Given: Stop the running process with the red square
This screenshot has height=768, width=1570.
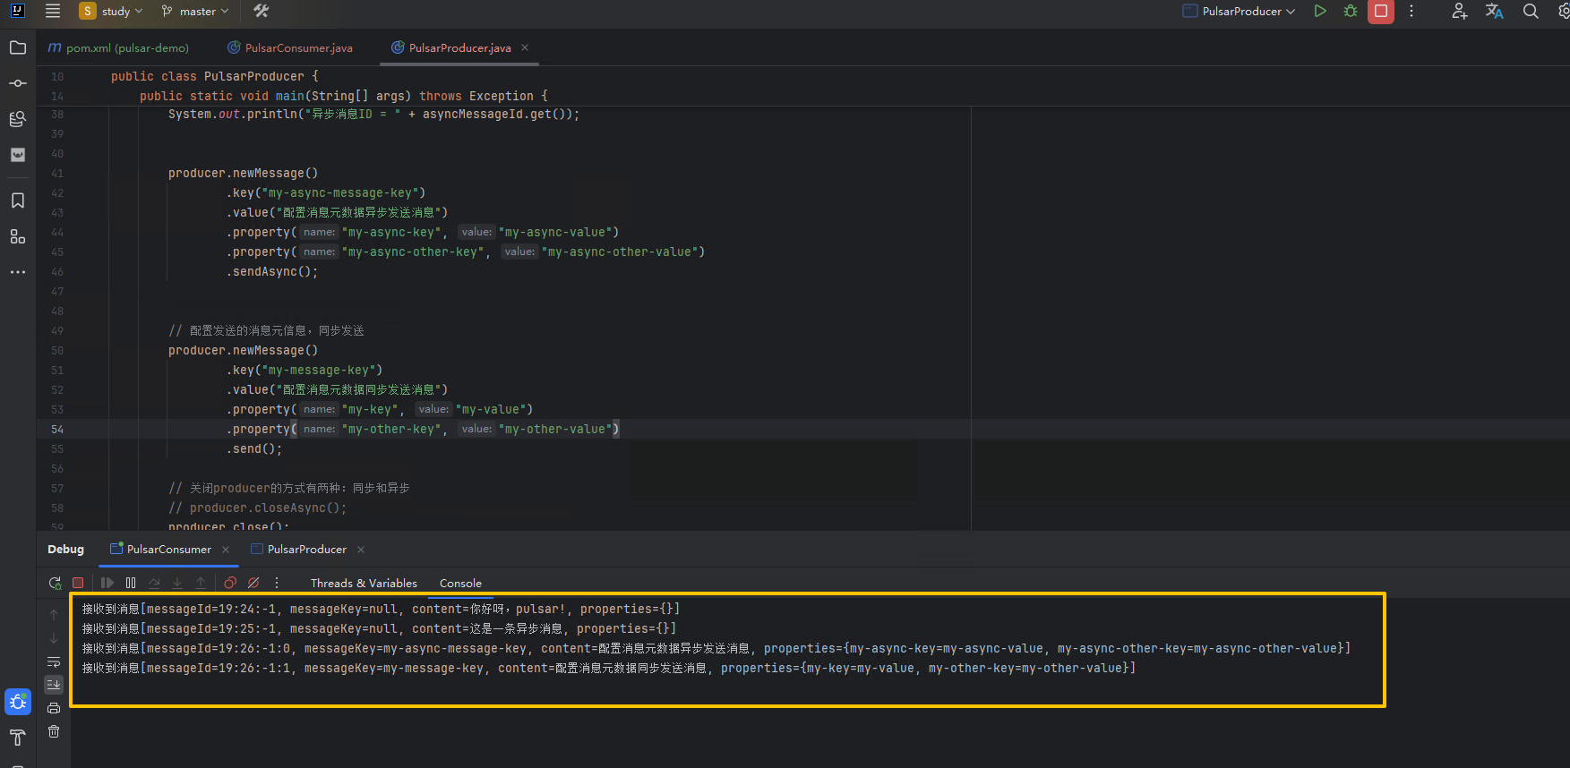Looking at the screenshot, I should pyautogui.click(x=1381, y=12).
